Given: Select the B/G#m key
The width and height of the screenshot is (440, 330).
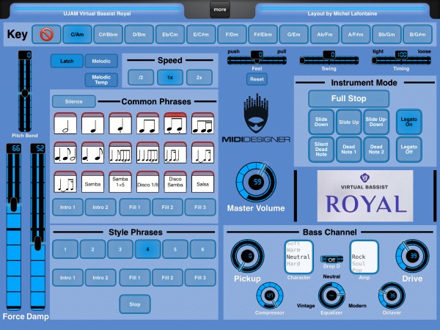Looking at the screenshot, I should tap(417, 34).
